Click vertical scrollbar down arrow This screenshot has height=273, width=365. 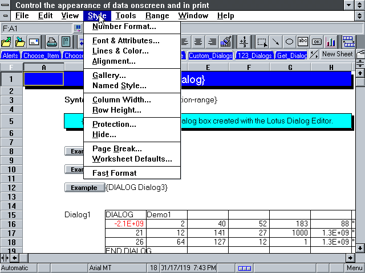click(x=360, y=247)
